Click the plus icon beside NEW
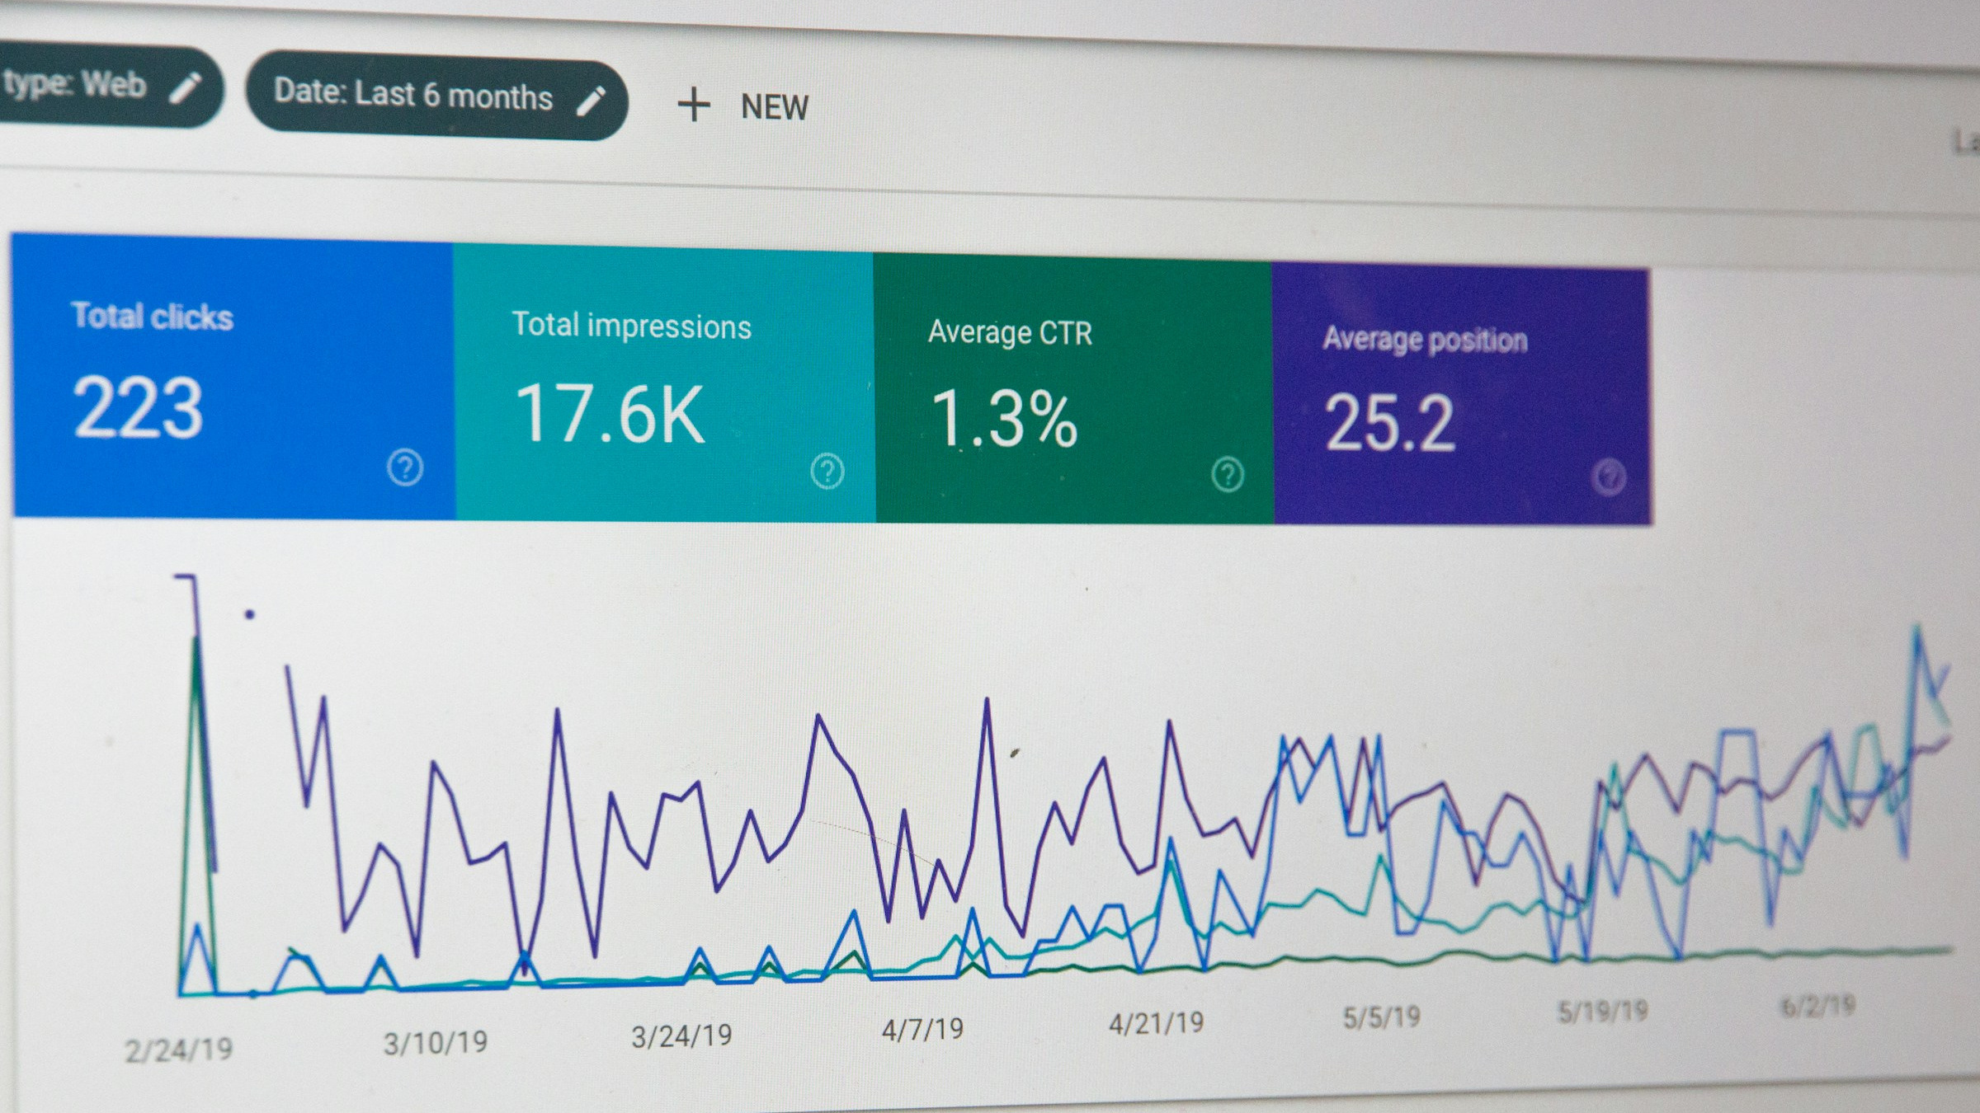The height and width of the screenshot is (1113, 1980). point(695,106)
